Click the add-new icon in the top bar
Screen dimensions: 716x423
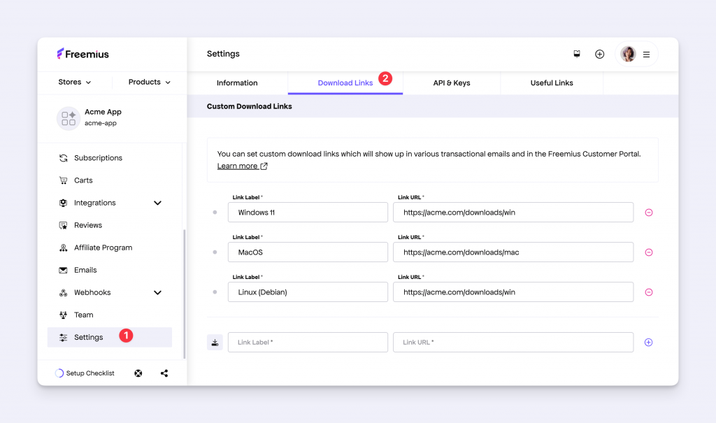pyautogui.click(x=599, y=54)
